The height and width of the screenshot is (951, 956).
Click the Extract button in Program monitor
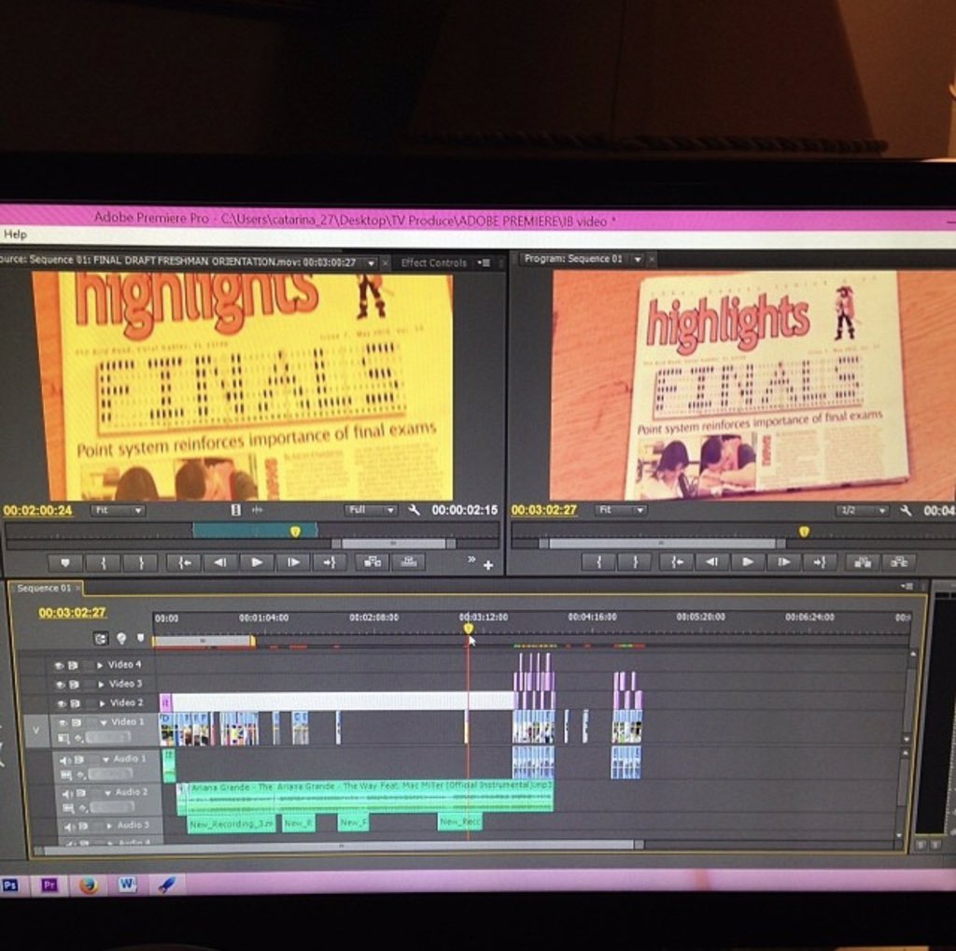click(x=899, y=562)
